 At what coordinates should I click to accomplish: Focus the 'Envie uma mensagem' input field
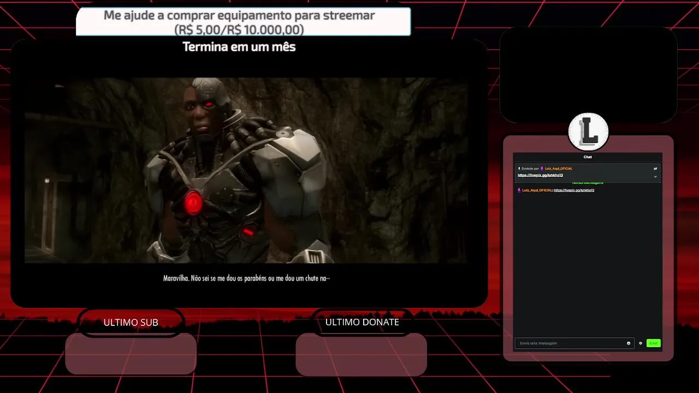pos(574,343)
